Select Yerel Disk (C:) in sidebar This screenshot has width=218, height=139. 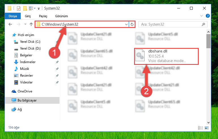30,42
